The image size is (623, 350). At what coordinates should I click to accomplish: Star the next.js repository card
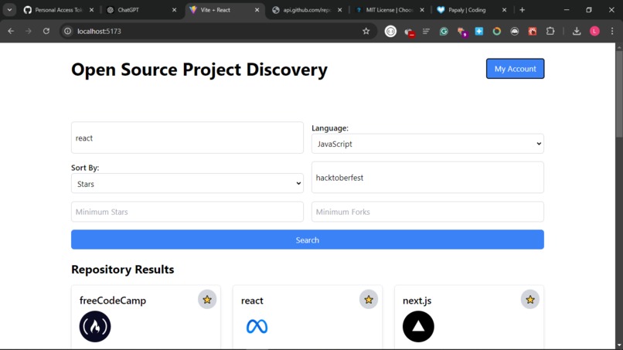click(x=530, y=300)
